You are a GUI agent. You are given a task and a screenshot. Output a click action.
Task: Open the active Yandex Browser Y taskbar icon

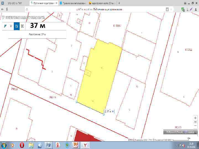(85, 145)
